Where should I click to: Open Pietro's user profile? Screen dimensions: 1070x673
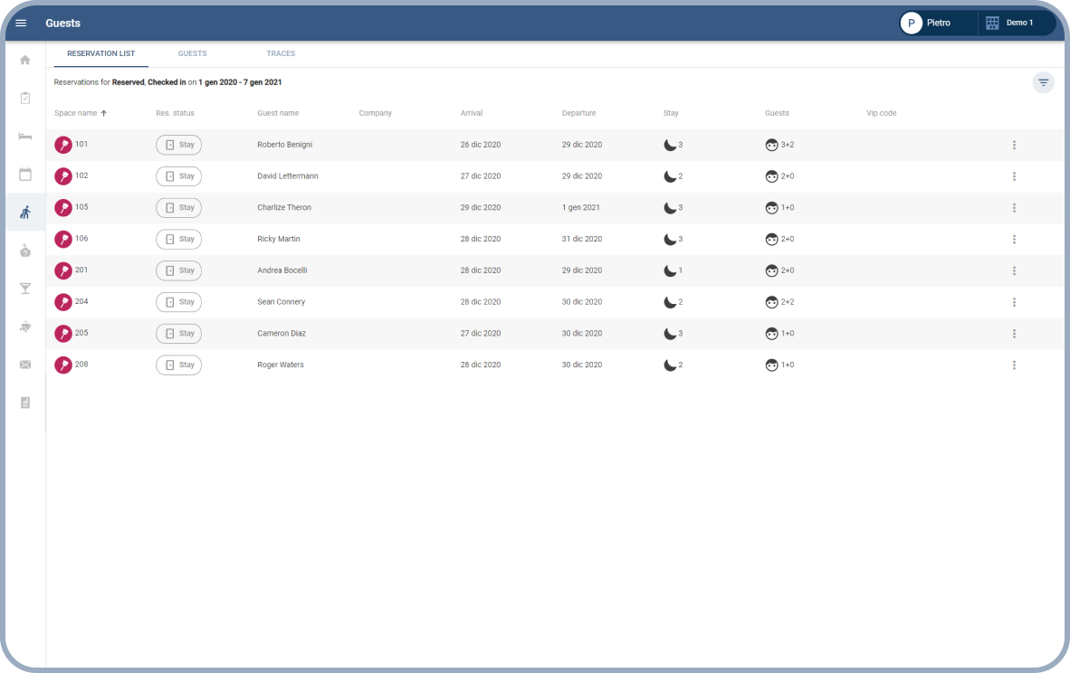[x=937, y=23]
